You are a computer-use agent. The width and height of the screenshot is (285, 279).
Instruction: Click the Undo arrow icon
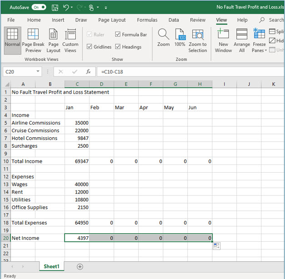tap(66, 7)
